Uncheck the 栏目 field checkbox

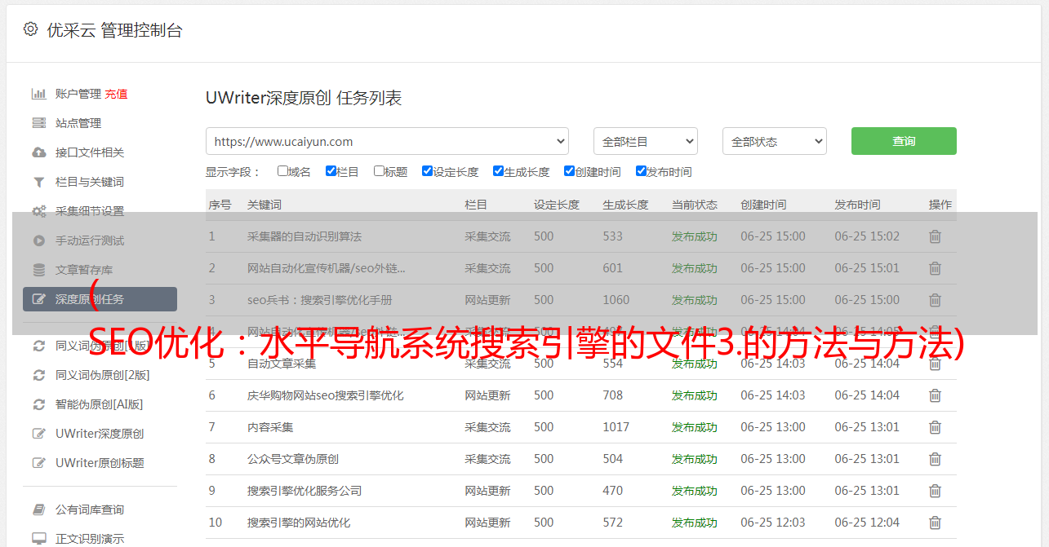pos(331,171)
